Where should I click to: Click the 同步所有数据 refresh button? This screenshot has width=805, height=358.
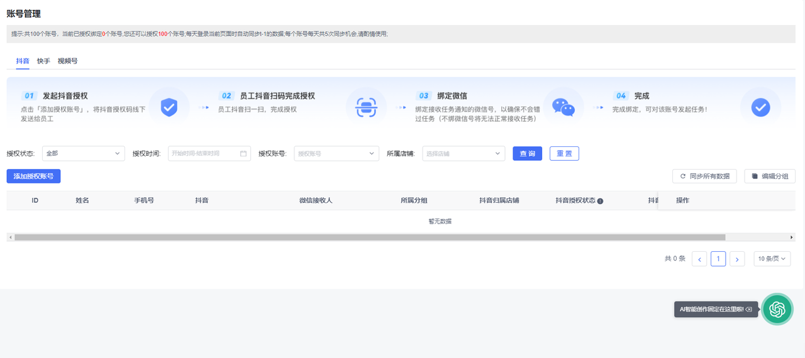point(704,176)
